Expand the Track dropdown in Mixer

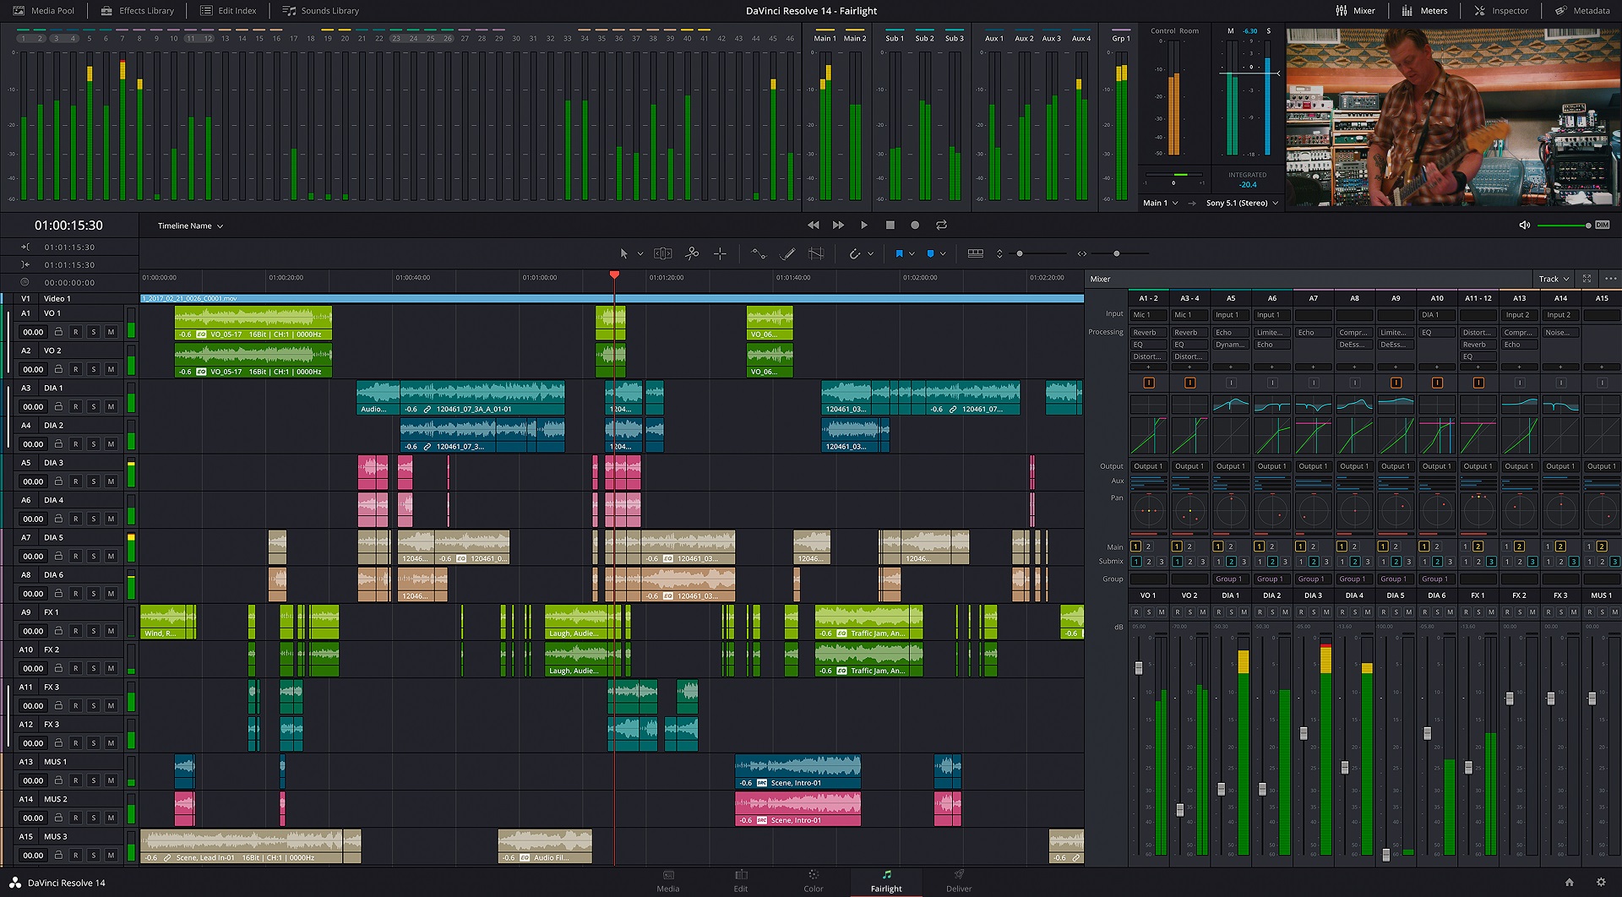[1553, 279]
